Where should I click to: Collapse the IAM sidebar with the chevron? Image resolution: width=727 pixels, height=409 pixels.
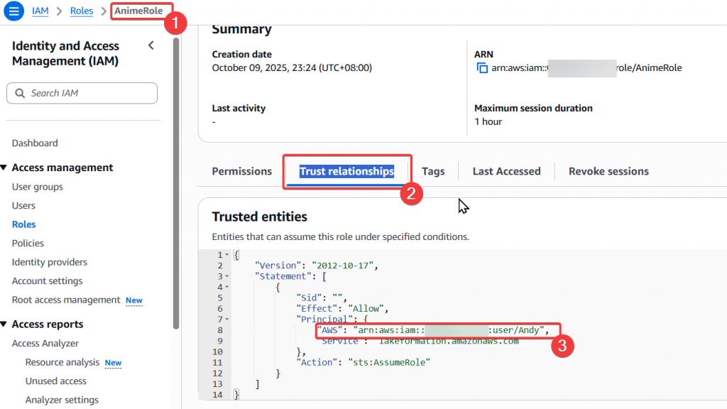click(x=151, y=45)
